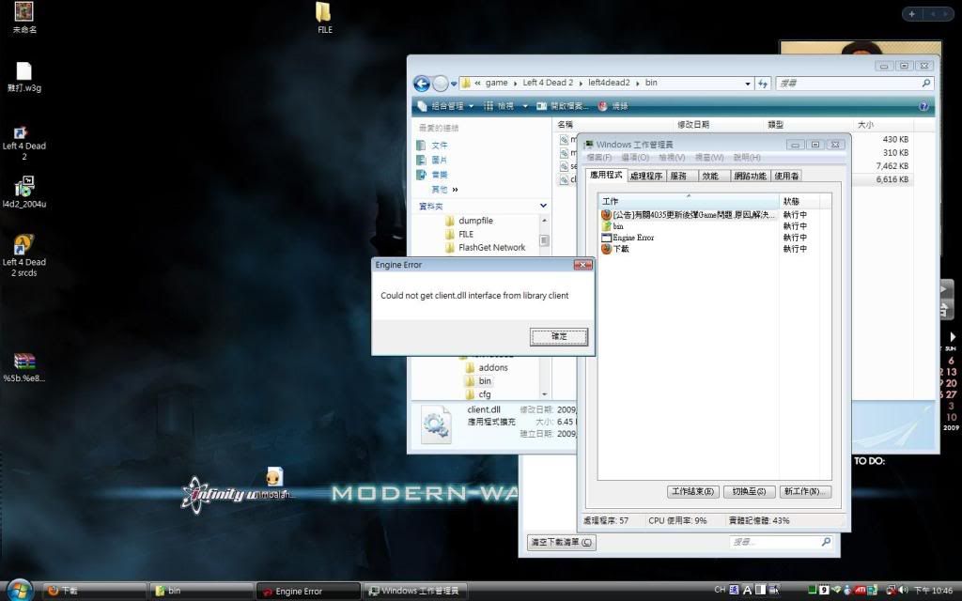Open the Left 4 Dead 2 desktop shortcut
The height and width of the screenshot is (601, 962).
(23, 134)
